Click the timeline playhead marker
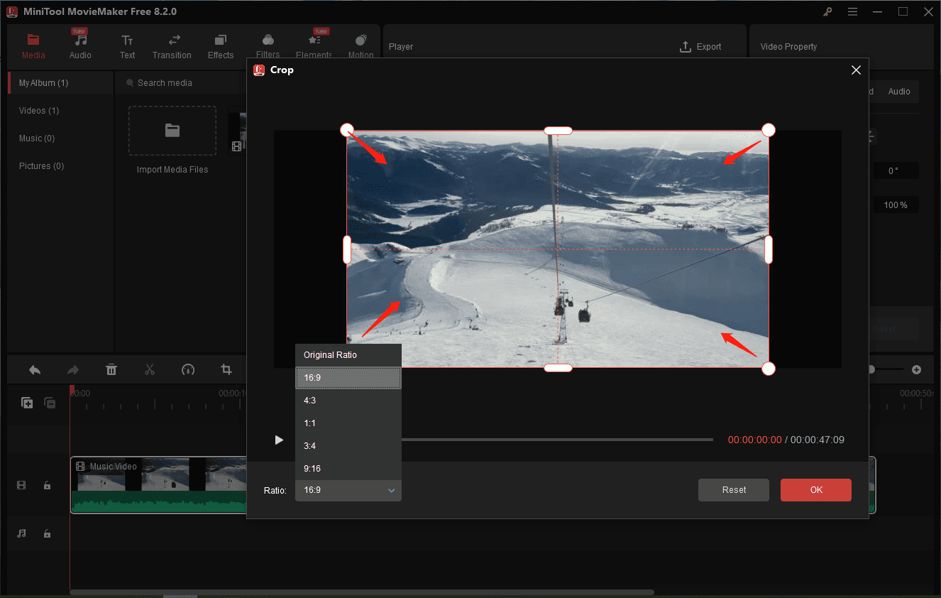 coord(72,389)
